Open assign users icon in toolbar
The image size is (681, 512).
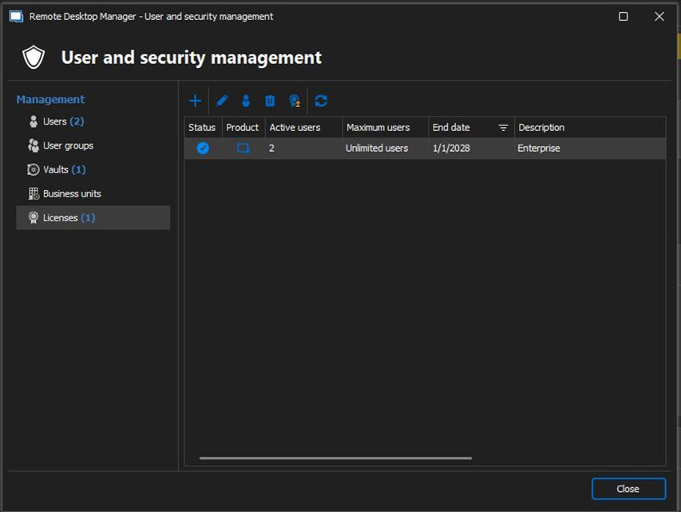click(246, 101)
